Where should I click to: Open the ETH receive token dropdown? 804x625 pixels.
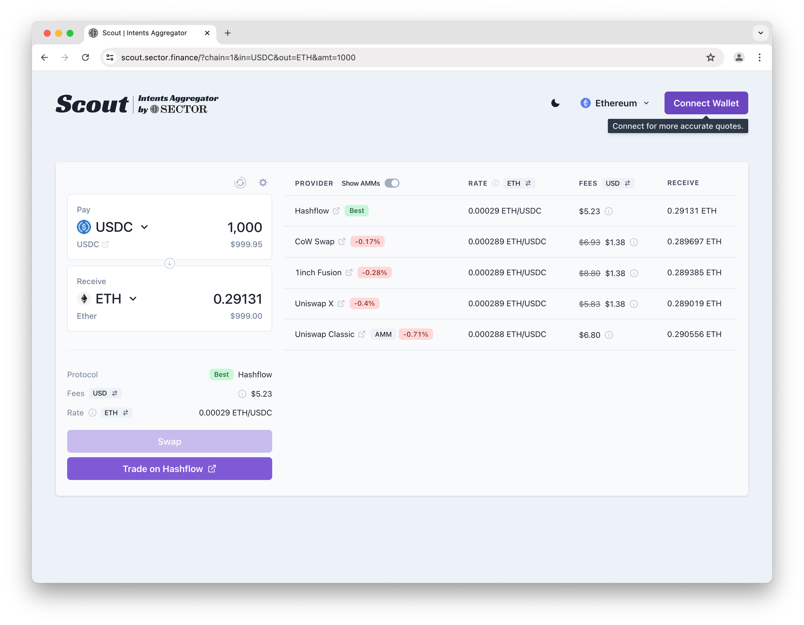[107, 299]
